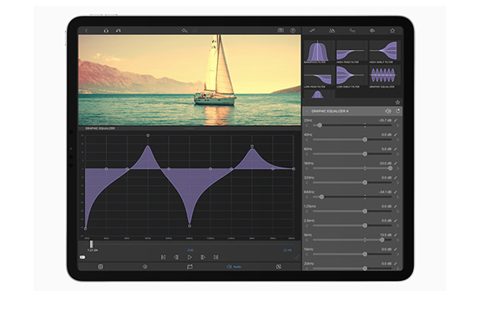
Task: Edit the 640Hz value with pencil icon
Action: [x=396, y=192]
